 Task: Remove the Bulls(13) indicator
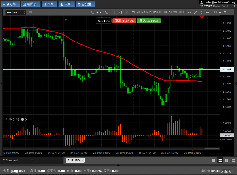pyautogui.click(x=26, y=119)
